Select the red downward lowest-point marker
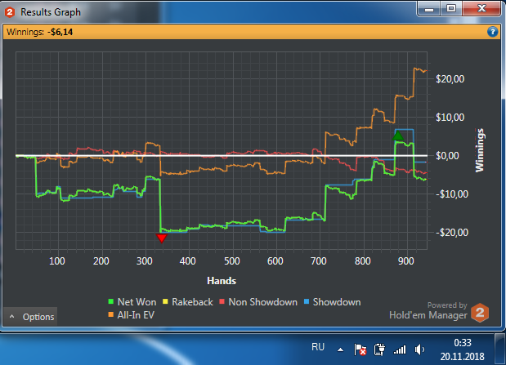This screenshot has width=506, height=365. (x=161, y=238)
